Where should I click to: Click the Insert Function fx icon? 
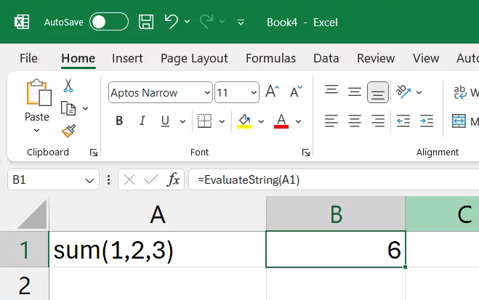coord(173,179)
